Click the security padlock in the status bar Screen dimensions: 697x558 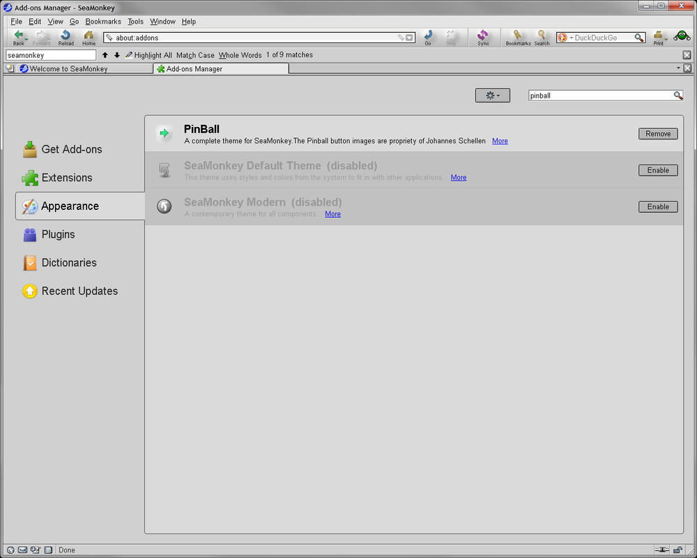[x=678, y=550]
